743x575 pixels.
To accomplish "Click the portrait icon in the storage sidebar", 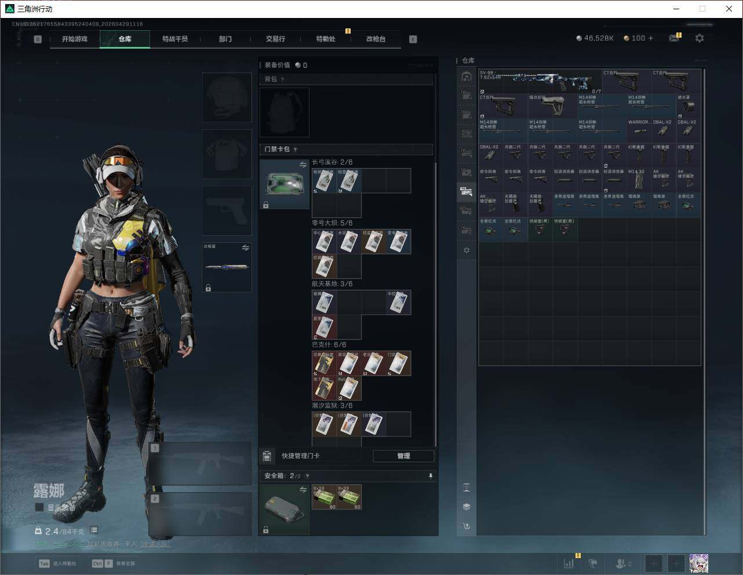I will tap(467, 487).
